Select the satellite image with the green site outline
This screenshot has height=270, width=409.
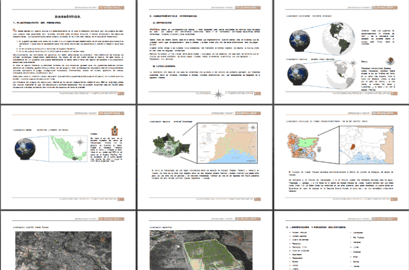click(201, 250)
